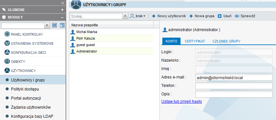Click the Obiekty database icon
Viewport: 276px width, 120px height.
pos(7,62)
